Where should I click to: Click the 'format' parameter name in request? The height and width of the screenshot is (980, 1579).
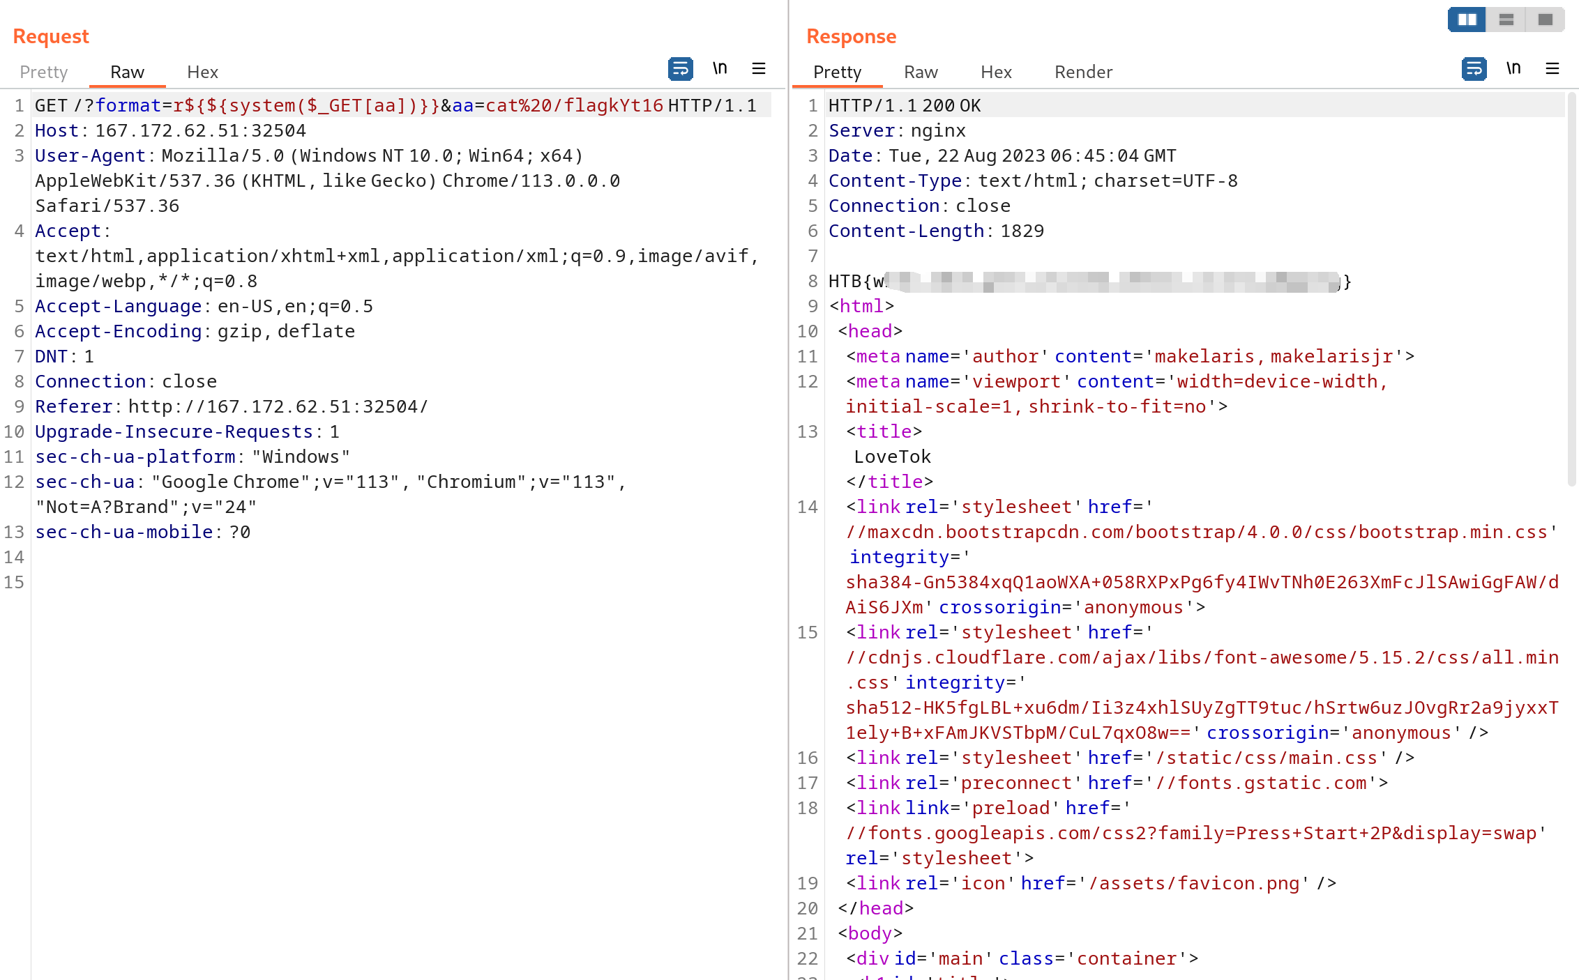click(128, 105)
